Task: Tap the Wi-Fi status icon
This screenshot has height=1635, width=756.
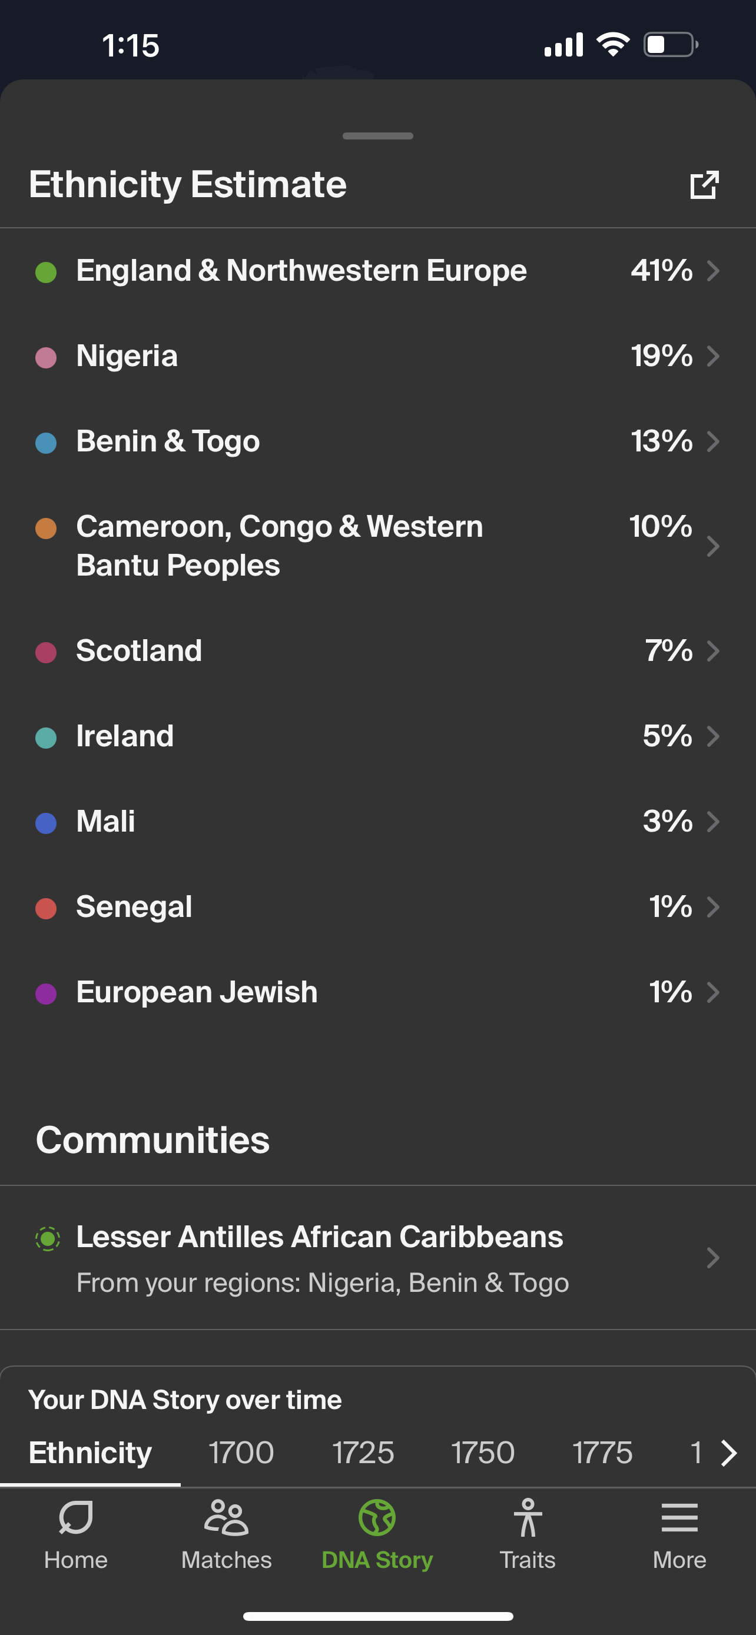Action: (x=612, y=44)
